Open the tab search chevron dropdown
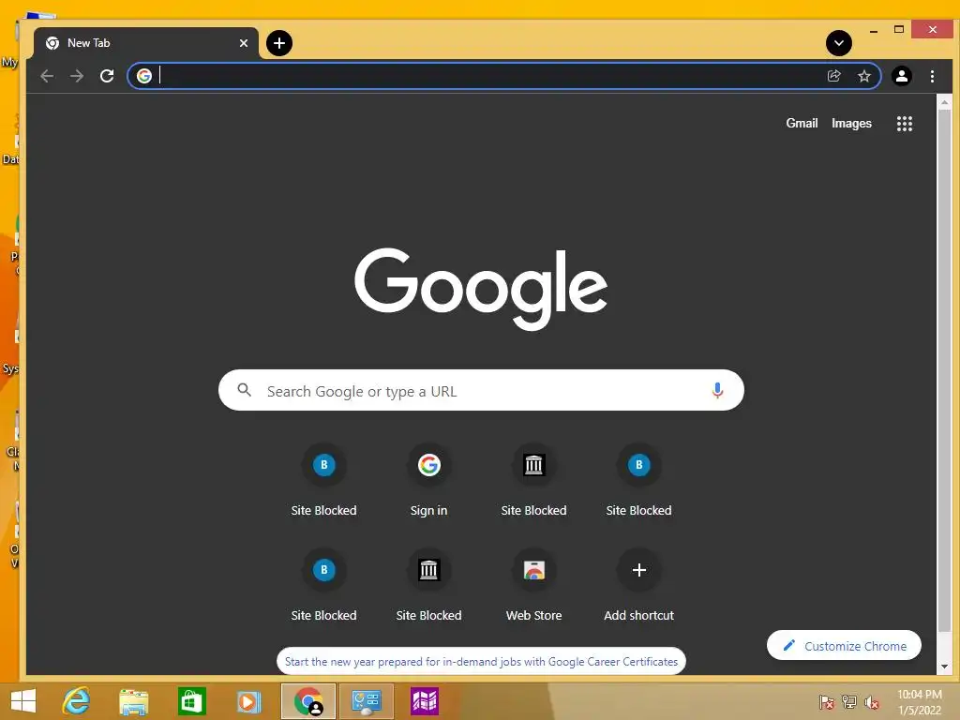The image size is (960, 720). [839, 43]
